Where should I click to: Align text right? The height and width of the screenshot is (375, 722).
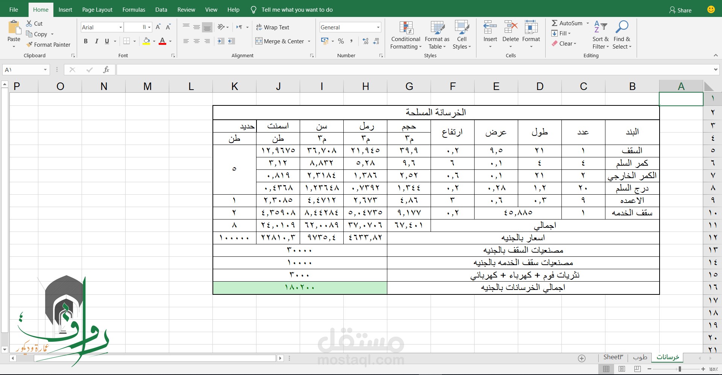[x=207, y=41]
